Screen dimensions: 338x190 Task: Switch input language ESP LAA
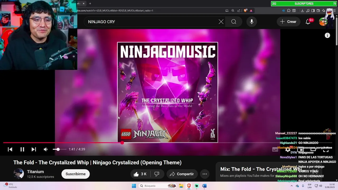310,186
